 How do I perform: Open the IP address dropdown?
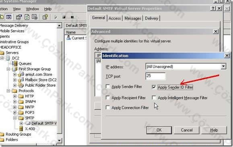[x=223, y=66]
